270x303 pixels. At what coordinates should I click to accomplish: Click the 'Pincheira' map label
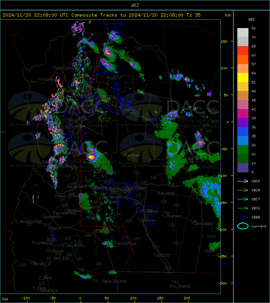coord(42,243)
